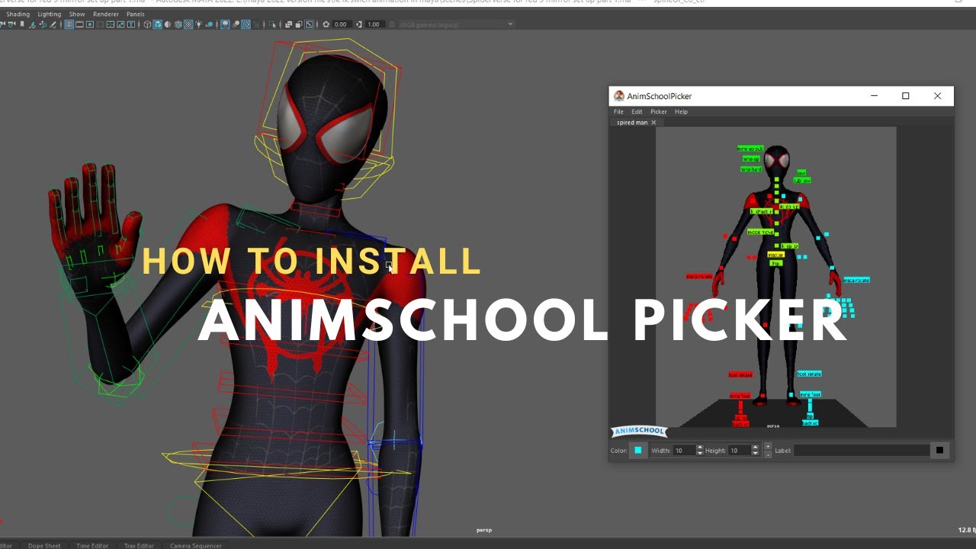The image size is (976, 549).
Task: Toggle multisample anti-aliasing icon
Action: click(x=246, y=24)
